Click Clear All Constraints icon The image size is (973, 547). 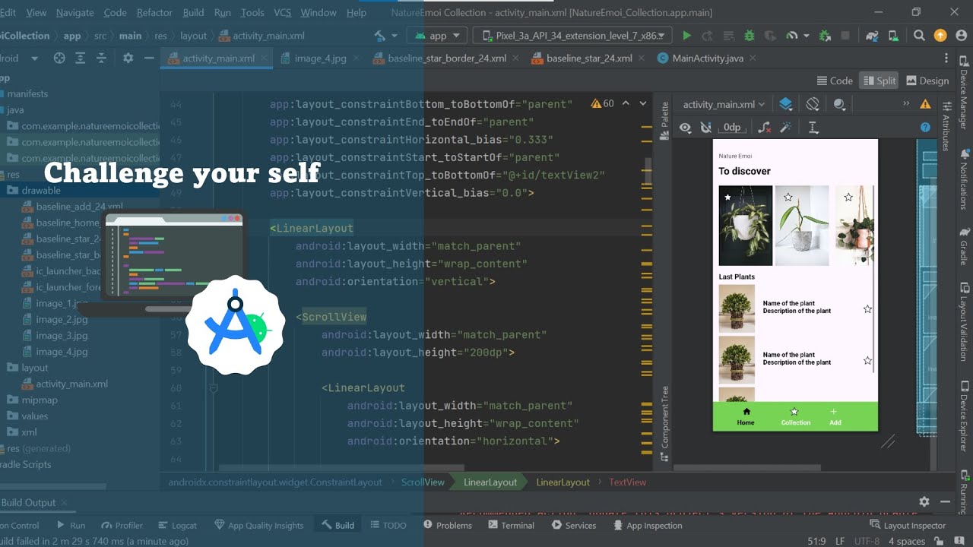tap(765, 128)
